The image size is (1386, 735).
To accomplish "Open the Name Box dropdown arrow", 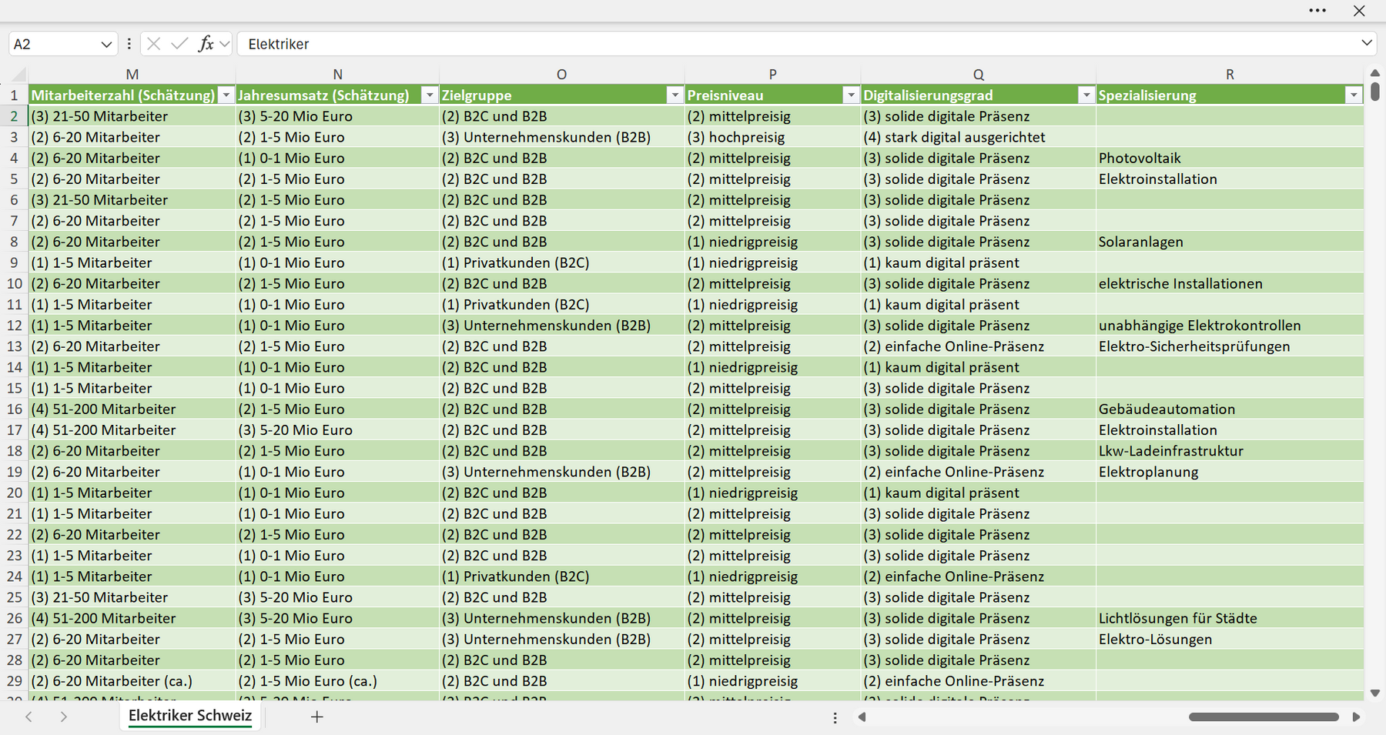I will [106, 45].
